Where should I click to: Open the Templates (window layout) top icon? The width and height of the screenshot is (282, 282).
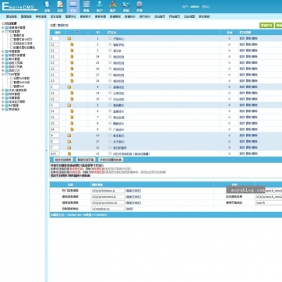(x=86, y=6)
